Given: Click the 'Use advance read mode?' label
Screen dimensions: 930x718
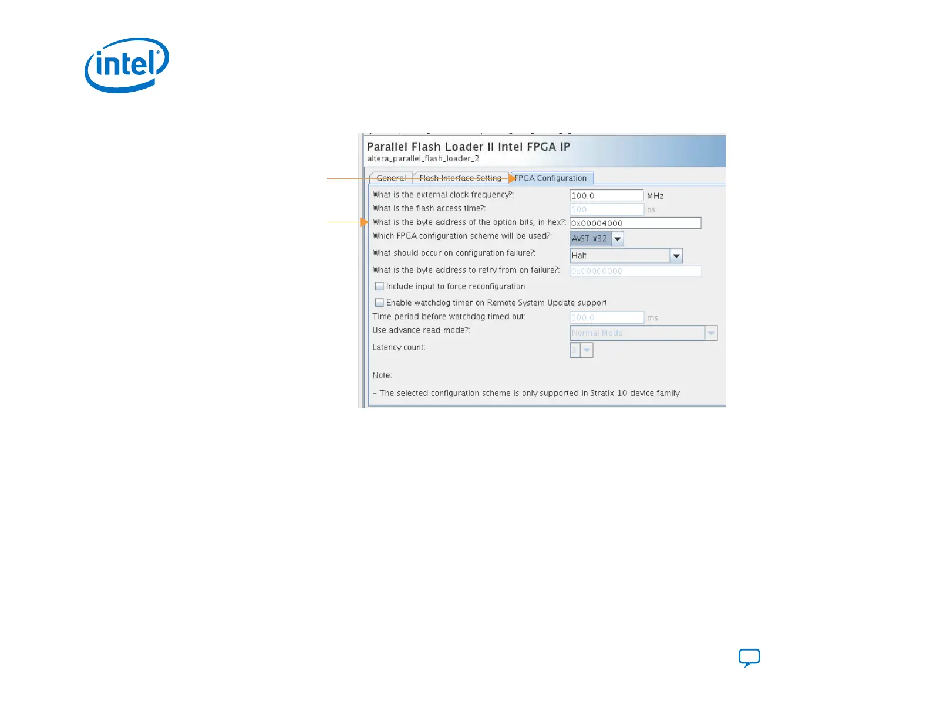Looking at the screenshot, I should coord(421,330).
